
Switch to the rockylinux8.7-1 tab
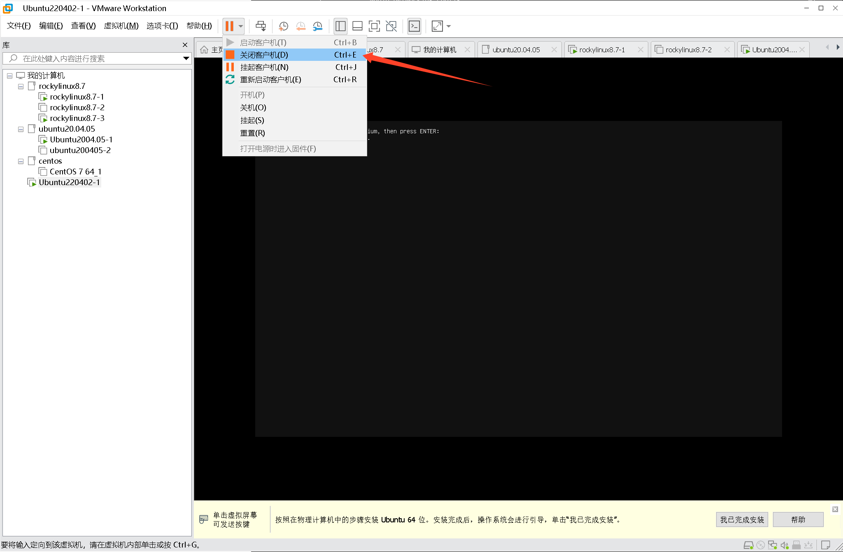coord(601,50)
